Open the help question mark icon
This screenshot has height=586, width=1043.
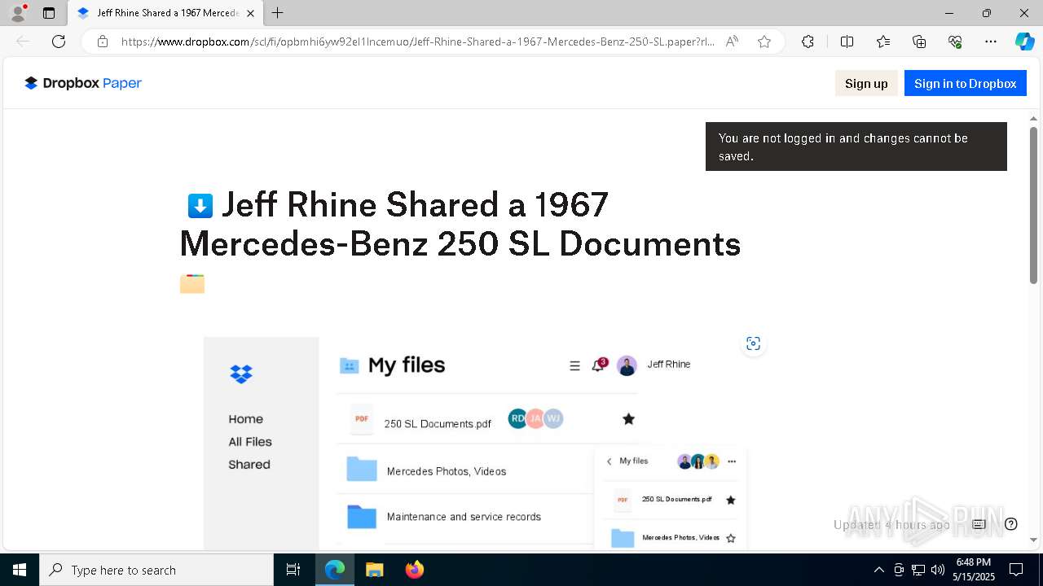tap(1011, 524)
